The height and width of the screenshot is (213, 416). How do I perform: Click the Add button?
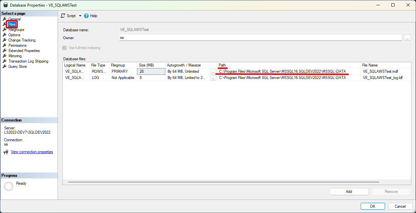349,192
